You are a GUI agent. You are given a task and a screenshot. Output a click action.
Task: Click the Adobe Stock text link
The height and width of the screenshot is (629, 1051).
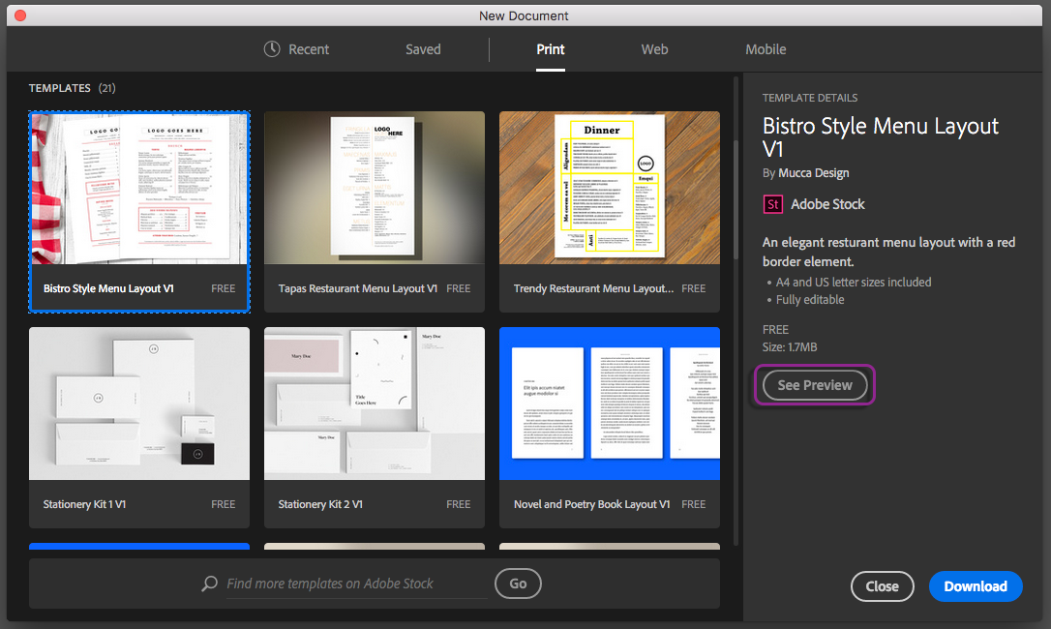826,203
